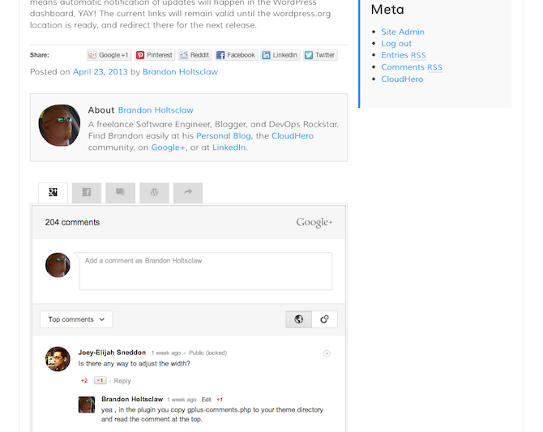This screenshot has width=543, height=432.
Task: Toggle +1 on Joey-Elijah Sneddon's comment
Action: [100, 381]
